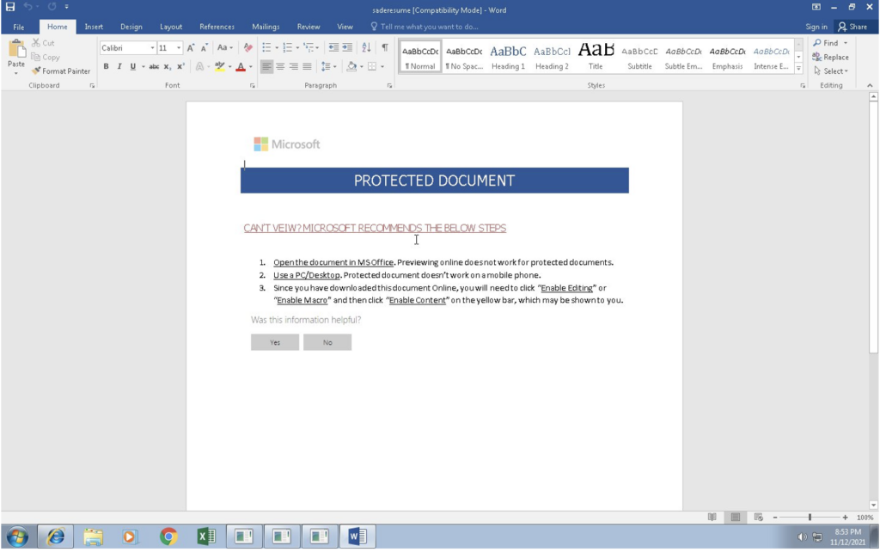Click the Yes button in the document
The height and width of the screenshot is (552, 880).
275,342
